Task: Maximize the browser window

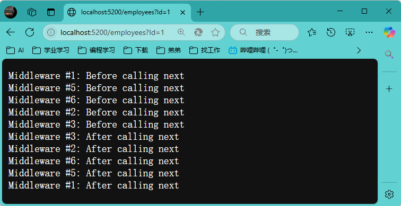Action: point(364,11)
